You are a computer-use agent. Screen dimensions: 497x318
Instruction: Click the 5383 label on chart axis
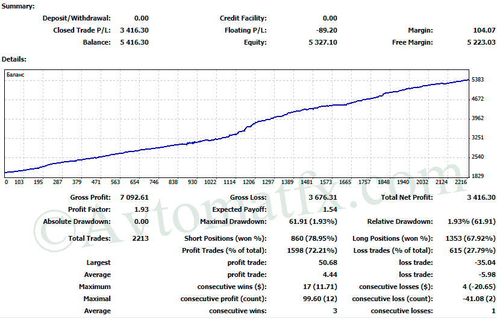pos(479,80)
